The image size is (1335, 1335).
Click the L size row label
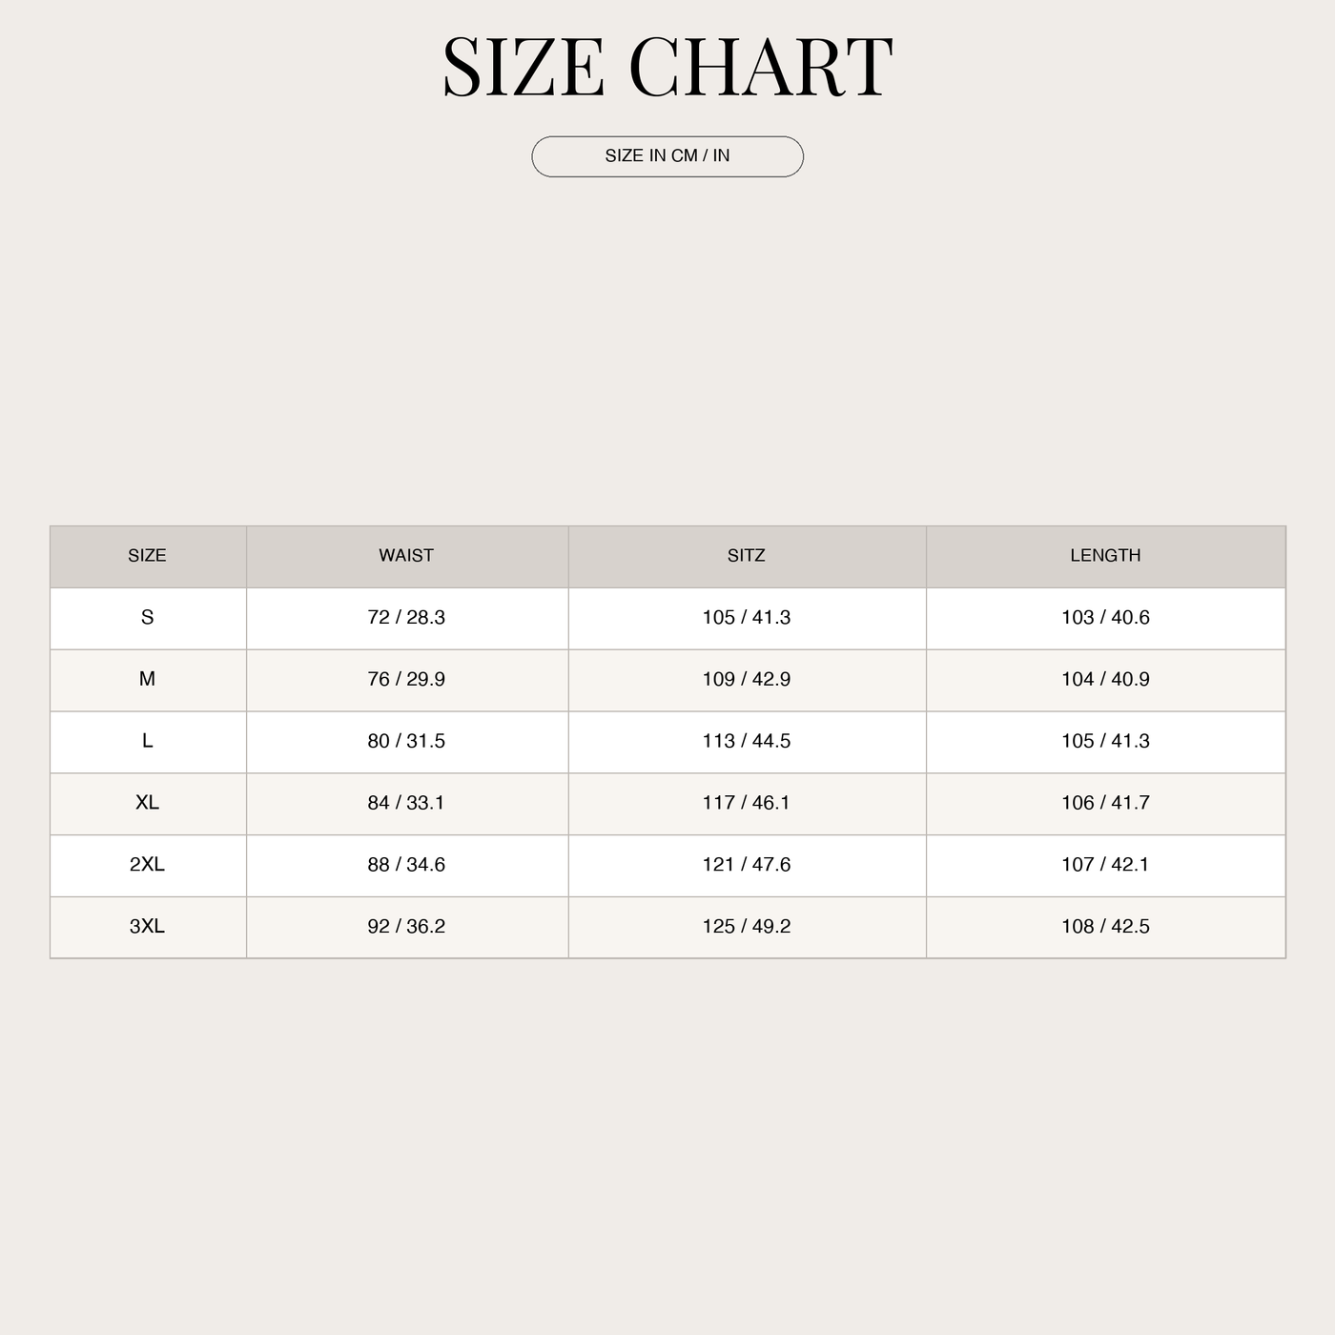tap(147, 741)
